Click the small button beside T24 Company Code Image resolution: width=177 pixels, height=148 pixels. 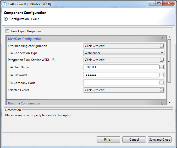click(162, 83)
